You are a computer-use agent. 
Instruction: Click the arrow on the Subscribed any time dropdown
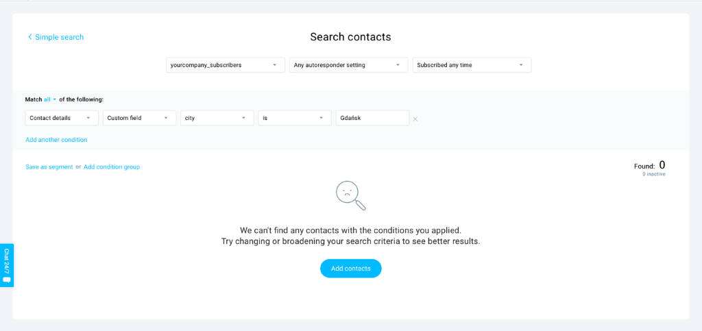(521, 65)
